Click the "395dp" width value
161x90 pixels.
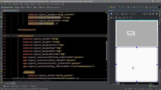click(x=55, y=39)
